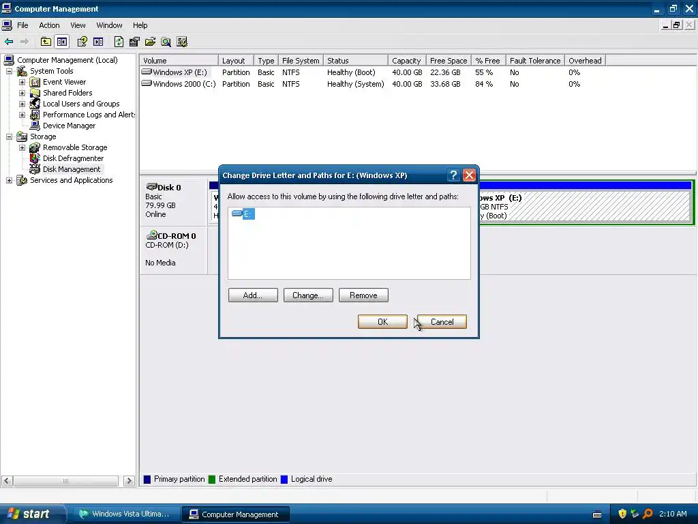Expand the Shared Folders branch
698x524 pixels.
(x=22, y=93)
